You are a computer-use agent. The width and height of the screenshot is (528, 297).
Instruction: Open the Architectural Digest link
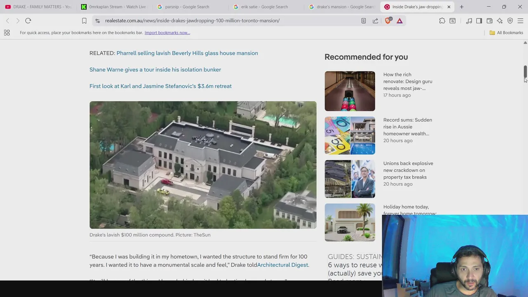pyautogui.click(x=283, y=265)
